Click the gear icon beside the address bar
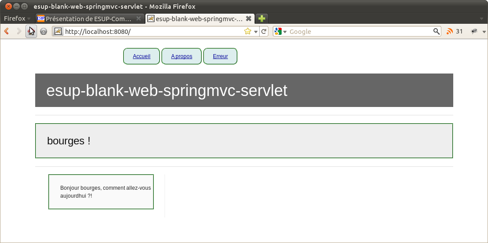Screen dimensions: 488x243 coord(44,31)
